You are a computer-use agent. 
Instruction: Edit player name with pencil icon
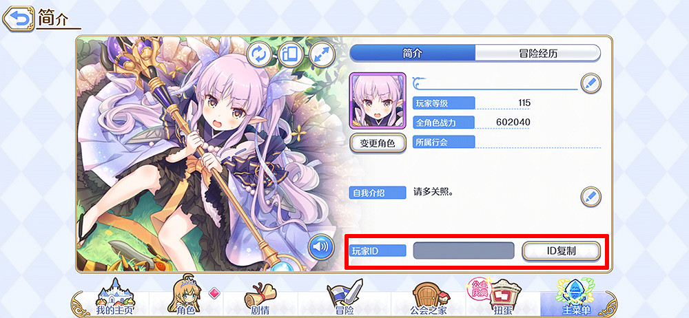tap(590, 83)
